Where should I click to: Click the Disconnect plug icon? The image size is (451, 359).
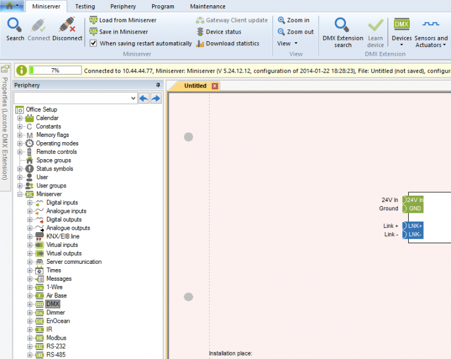67,26
